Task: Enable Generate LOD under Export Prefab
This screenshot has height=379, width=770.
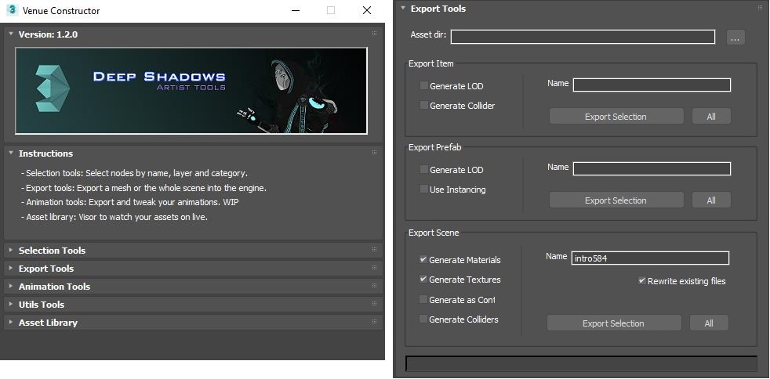Action: [x=423, y=170]
